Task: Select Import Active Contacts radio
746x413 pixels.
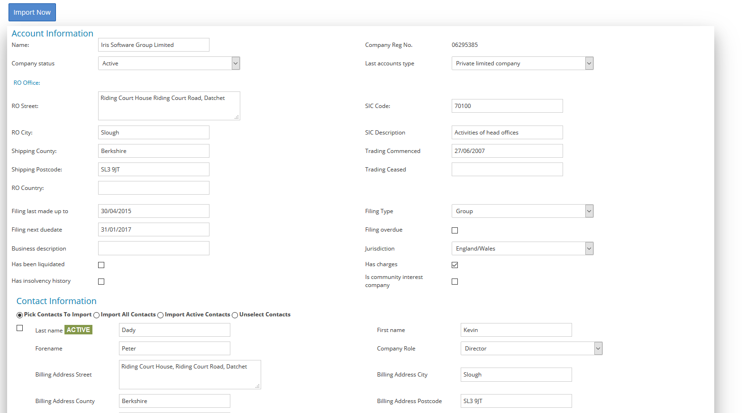Action: click(160, 315)
